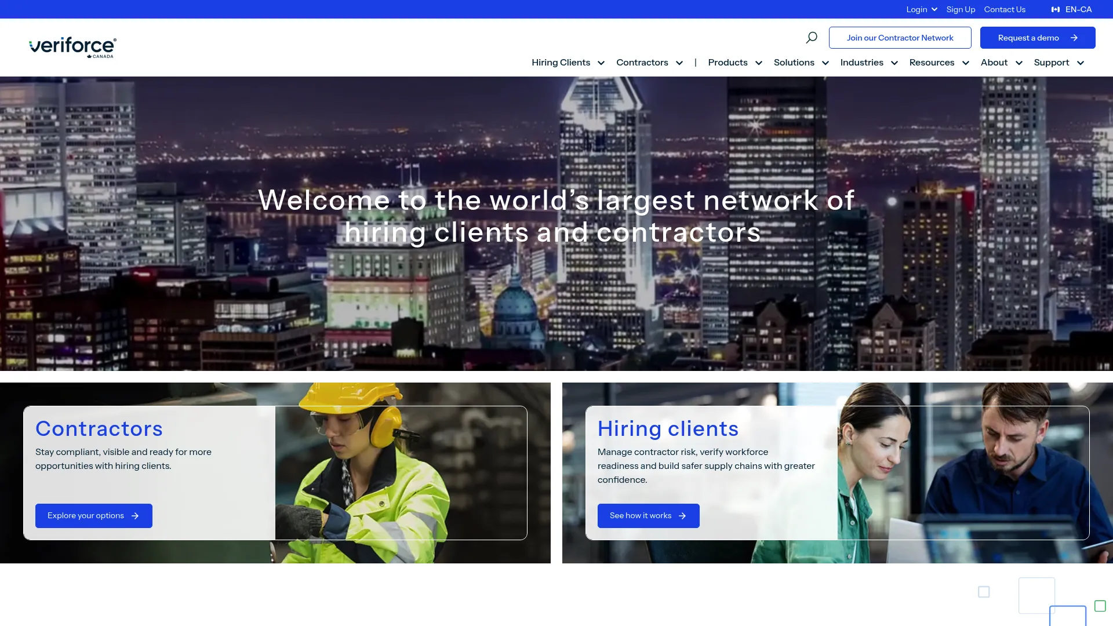Click See how it works button
Viewport: 1113px width, 626px height.
pos(648,516)
